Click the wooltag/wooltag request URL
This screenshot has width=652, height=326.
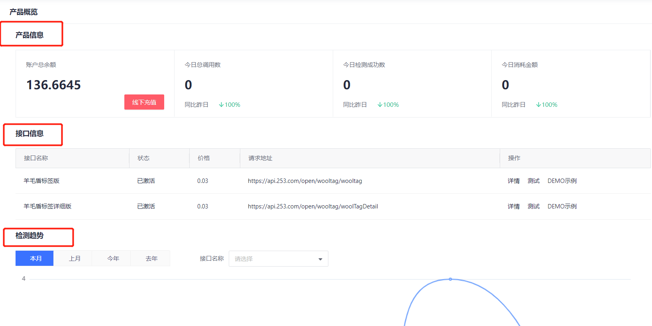pos(305,181)
